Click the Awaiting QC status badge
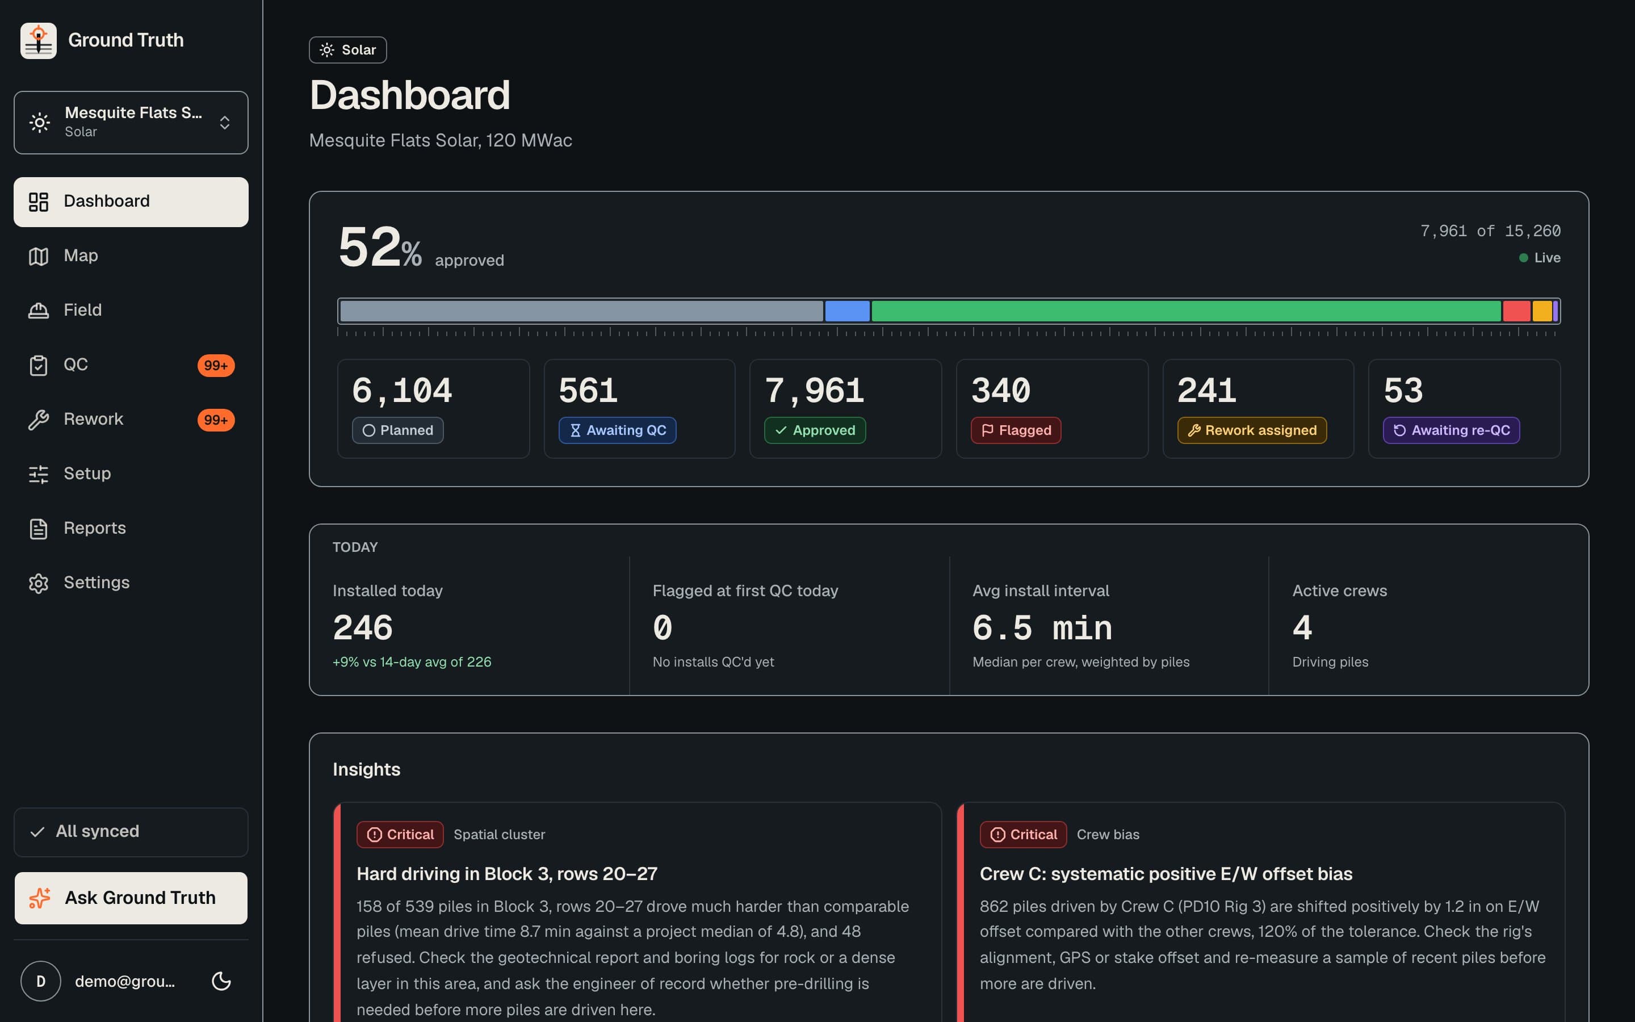Screen dimensions: 1635x1022 pyautogui.click(x=618, y=430)
